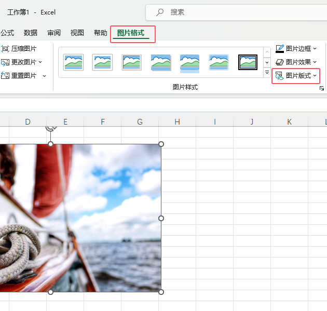The image size is (327, 311).
Task: Select column J header
Action: (252, 121)
